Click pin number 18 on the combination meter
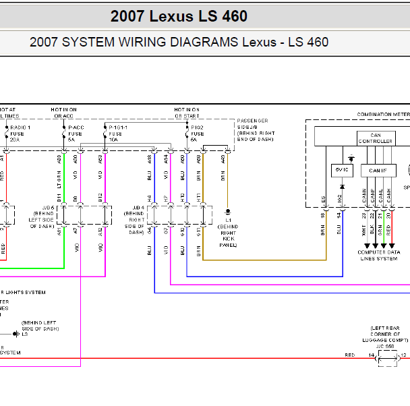410x406 pixels. (x=323, y=215)
